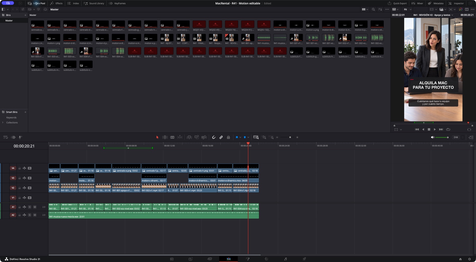Open the Sound Library panel
476x262 pixels.
(x=94, y=3)
